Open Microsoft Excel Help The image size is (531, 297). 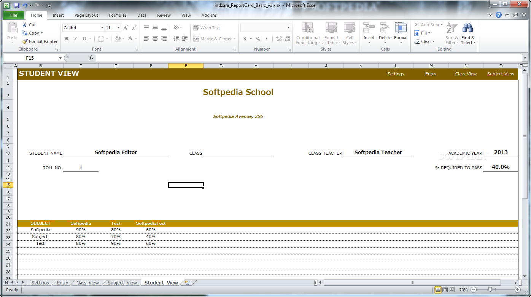pos(499,15)
